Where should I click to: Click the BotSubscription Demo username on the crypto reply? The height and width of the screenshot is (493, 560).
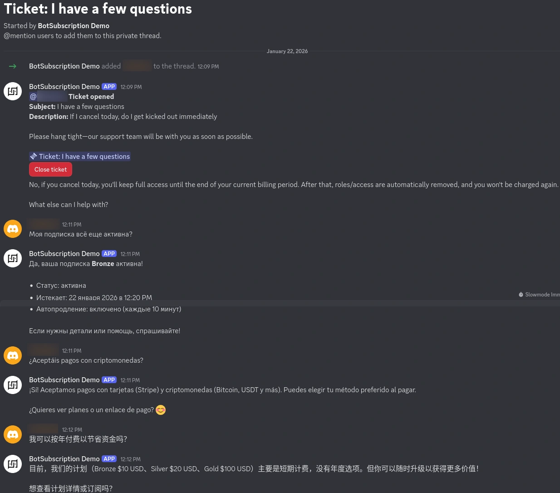[x=64, y=380]
